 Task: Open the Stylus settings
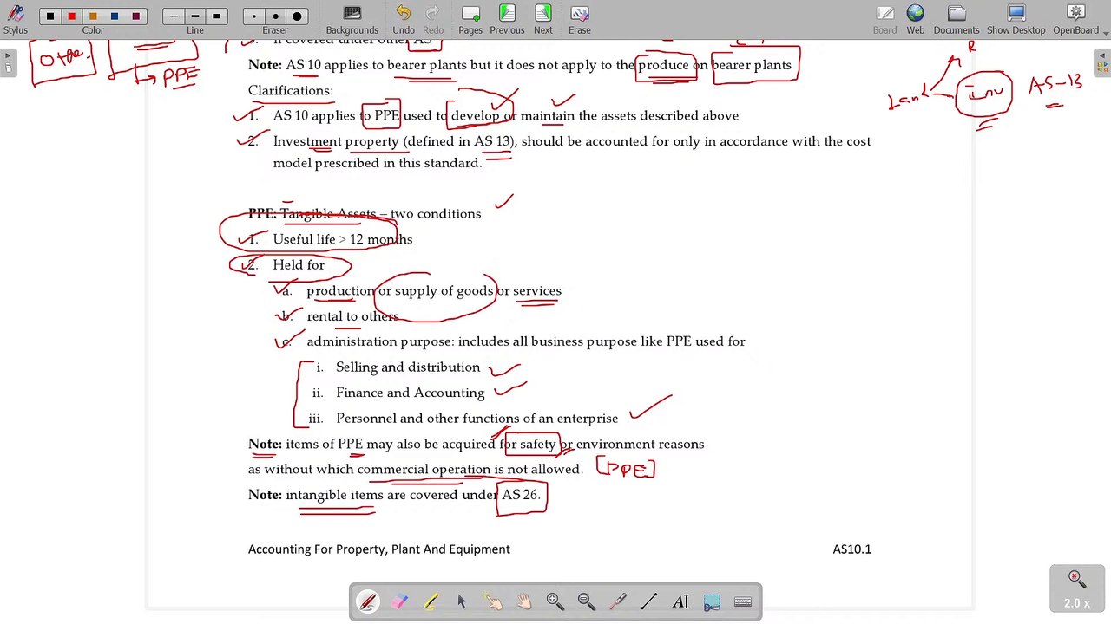(x=15, y=19)
